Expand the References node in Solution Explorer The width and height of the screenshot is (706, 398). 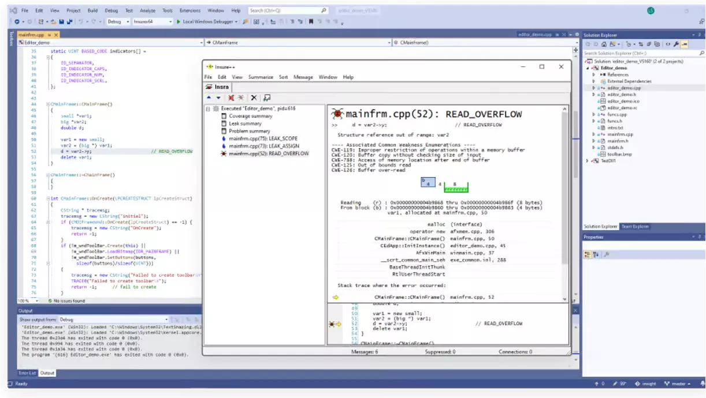point(593,74)
